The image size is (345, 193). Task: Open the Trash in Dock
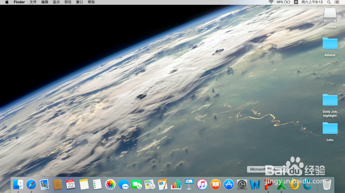326,184
